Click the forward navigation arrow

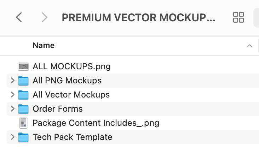[44, 17]
